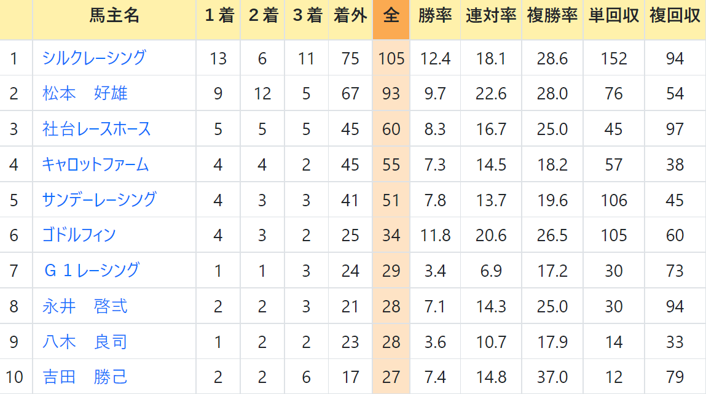The image size is (706, 394).
Task: Sort table by 着外 column header
Action: coord(350,16)
